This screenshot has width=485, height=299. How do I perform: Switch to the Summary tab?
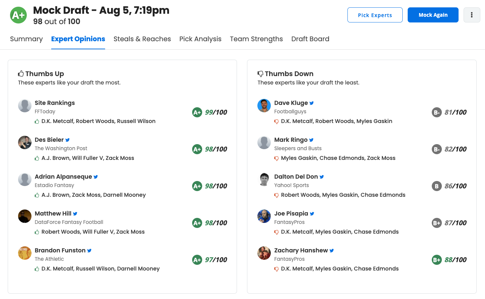pyautogui.click(x=26, y=39)
